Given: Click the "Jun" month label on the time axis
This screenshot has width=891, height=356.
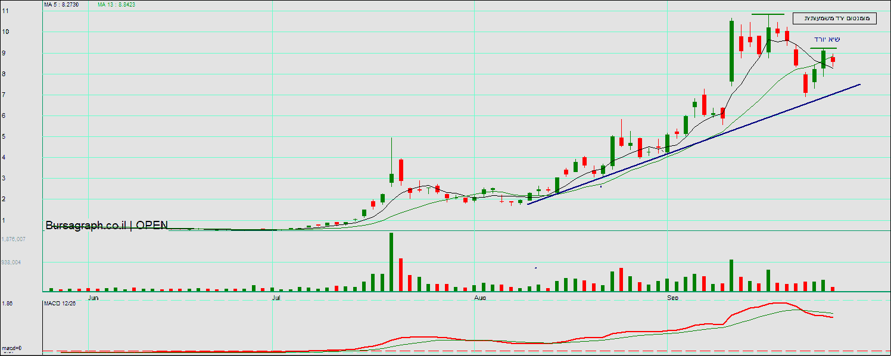Looking at the screenshot, I should point(93,296).
